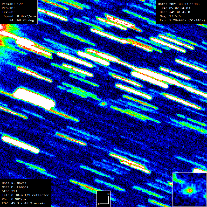The width and height of the screenshot is (207, 207).
Task: Click the 'Speed: 0.827"/min' text
Action: click(x=20, y=16)
